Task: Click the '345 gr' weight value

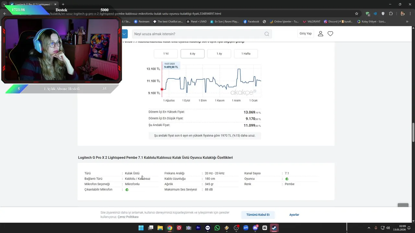Action: pyautogui.click(x=209, y=184)
